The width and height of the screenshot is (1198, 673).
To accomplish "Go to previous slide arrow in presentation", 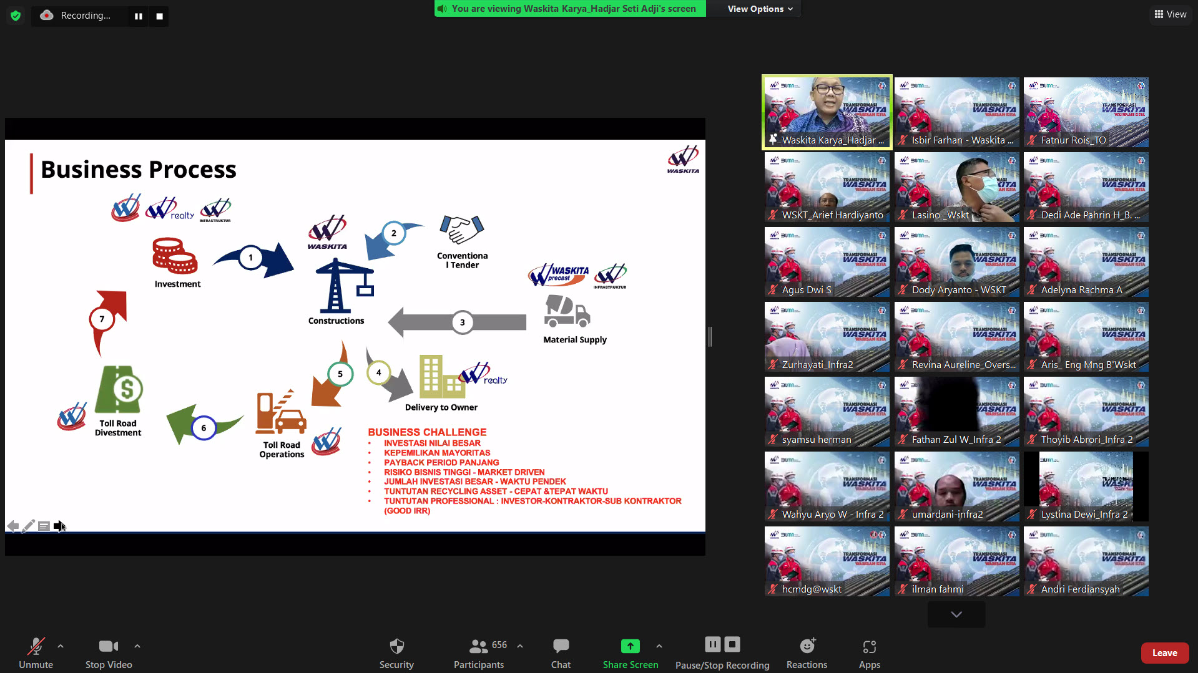I will coord(12,526).
